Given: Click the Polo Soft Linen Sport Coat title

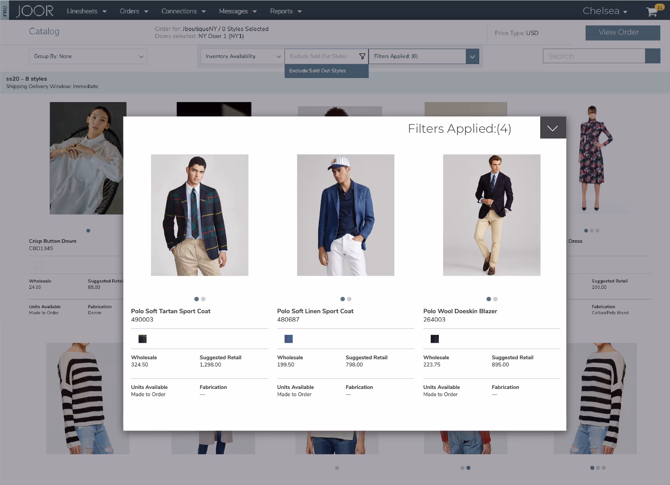Looking at the screenshot, I should pos(315,311).
